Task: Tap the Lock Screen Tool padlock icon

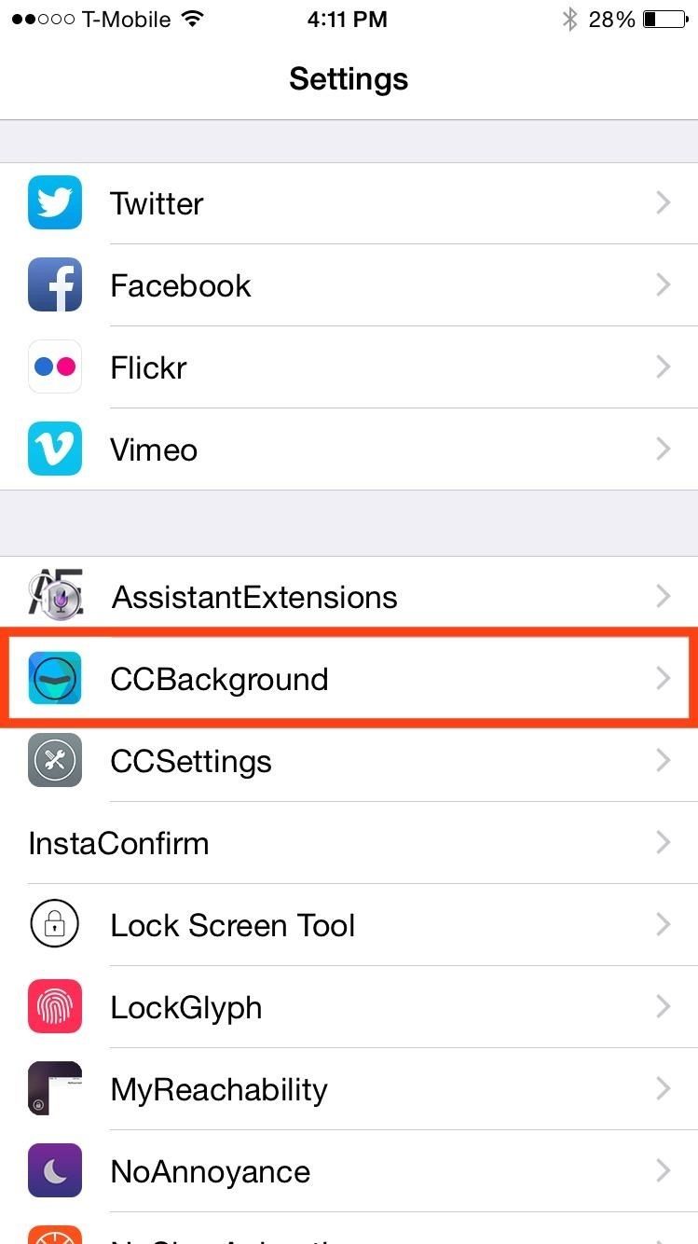Action: (54, 924)
